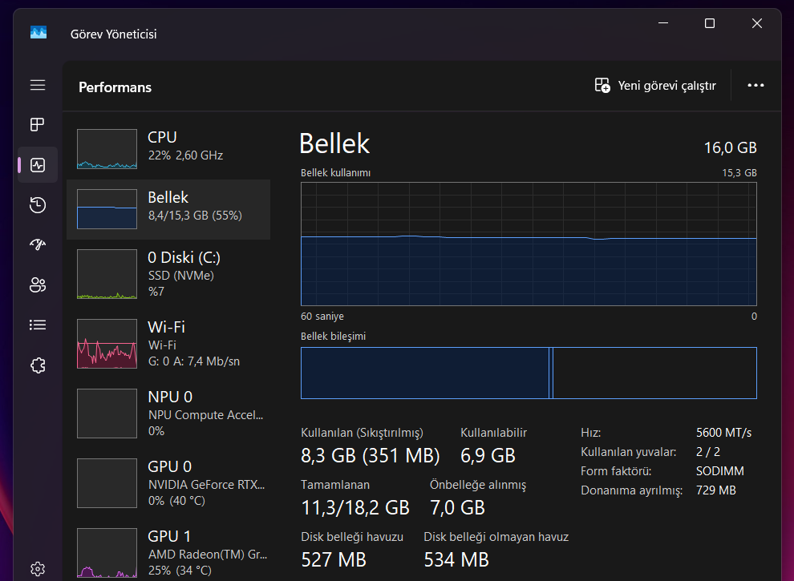794x581 pixels.
Task: Click the '2 / 2' slots used value
Action: [708, 452]
